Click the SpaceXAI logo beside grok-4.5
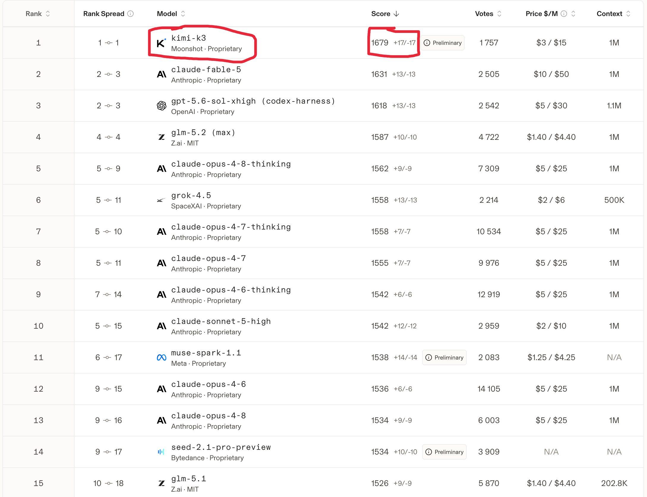This screenshot has width=647, height=497. click(x=161, y=200)
